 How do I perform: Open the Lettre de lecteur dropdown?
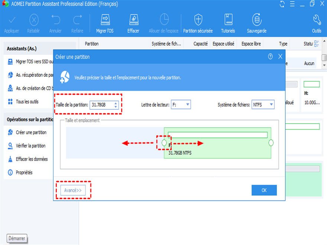[181, 105]
